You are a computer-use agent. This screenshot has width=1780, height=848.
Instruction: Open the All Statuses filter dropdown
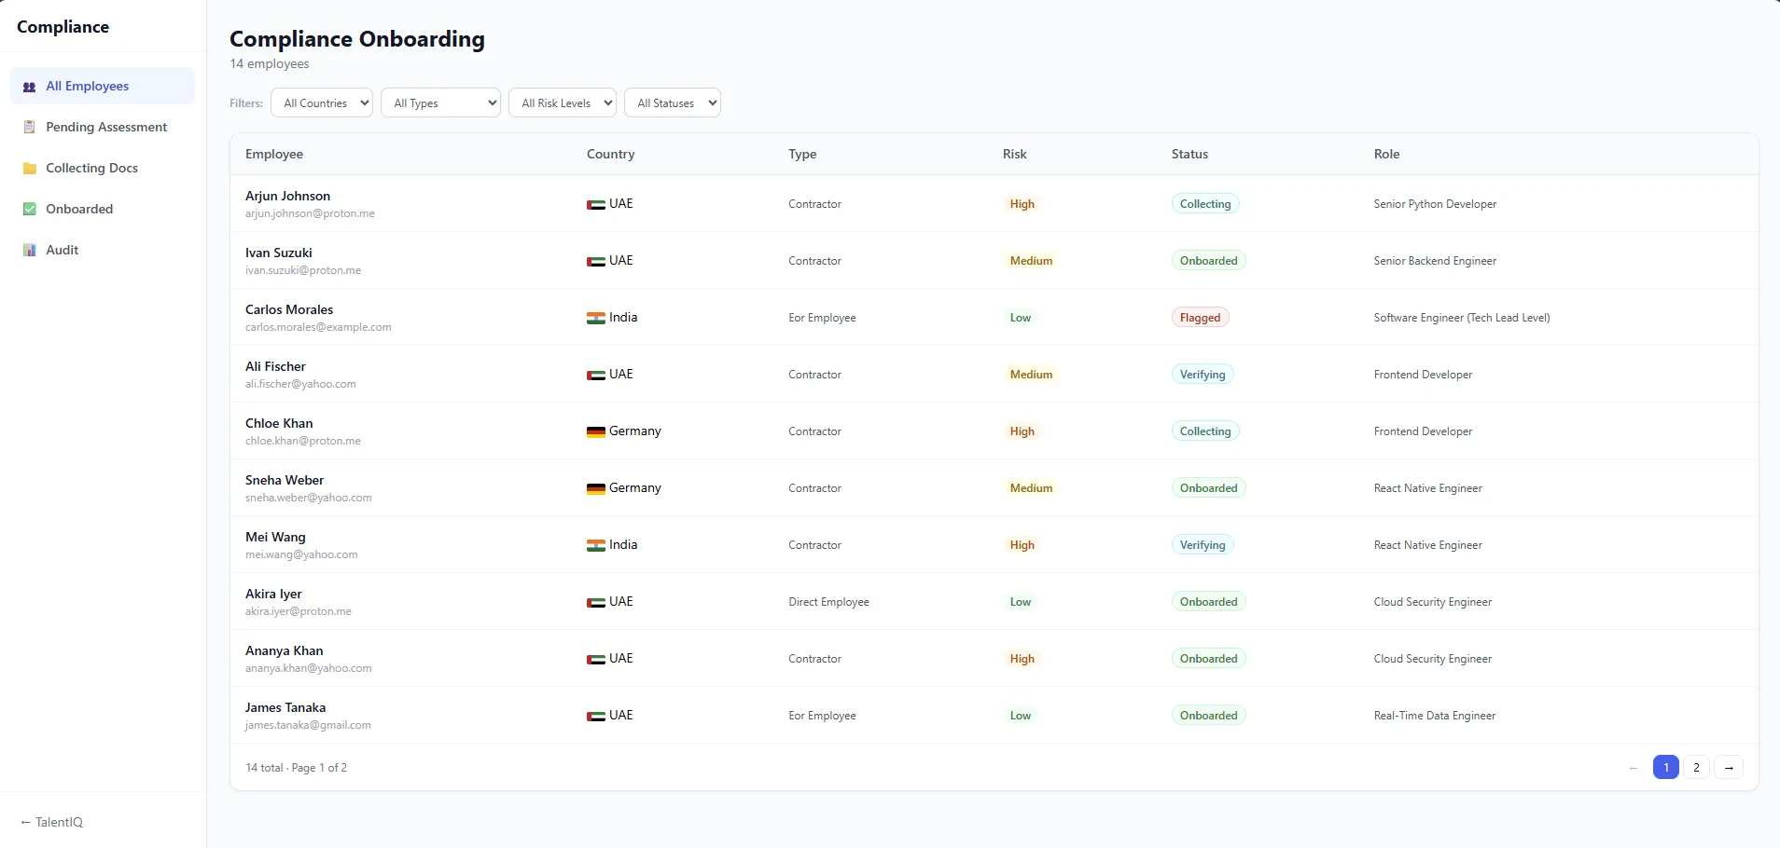673,103
